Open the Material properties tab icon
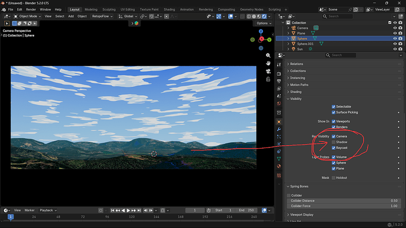This screenshot has width=406, height=228. (279, 166)
